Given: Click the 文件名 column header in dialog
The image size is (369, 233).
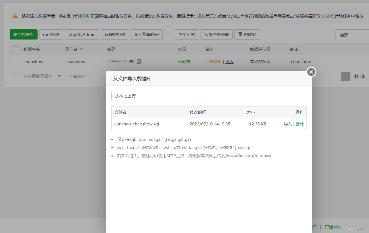Looking at the screenshot, I should pyautogui.click(x=120, y=112).
